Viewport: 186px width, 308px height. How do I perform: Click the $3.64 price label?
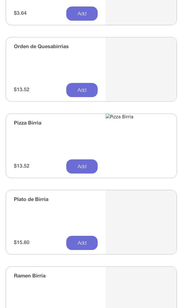point(20,13)
